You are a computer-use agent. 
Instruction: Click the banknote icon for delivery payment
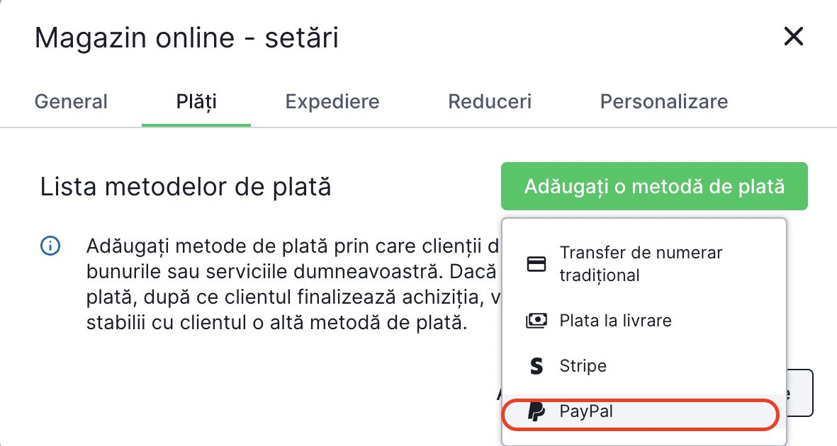537,321
